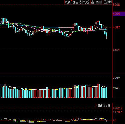125x124 pixels.
Task: Select the 1146 volume axis label
Action: coord(116,88)
